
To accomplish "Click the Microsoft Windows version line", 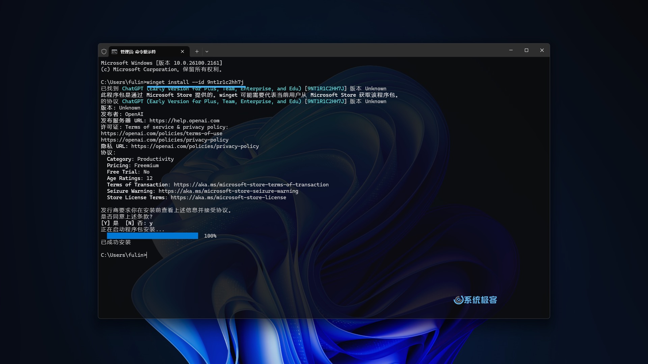I will coord(162,63).
